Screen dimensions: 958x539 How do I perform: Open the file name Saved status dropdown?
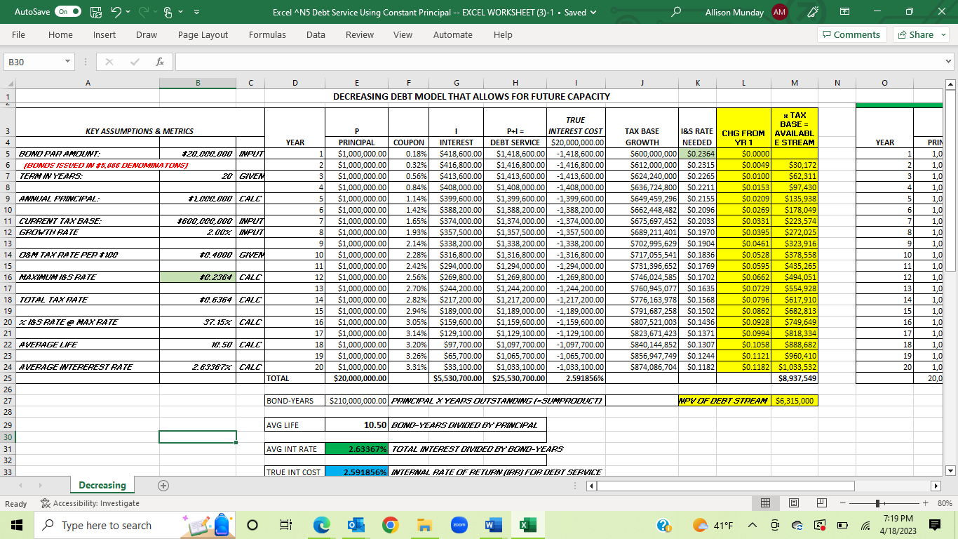coord(594,13)
